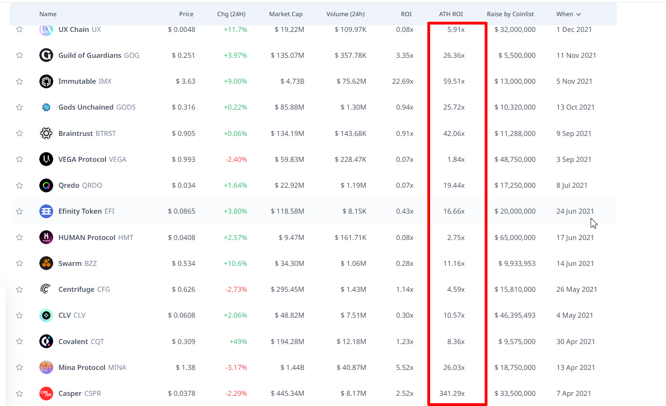Click the Guild of Guardians logo icon
Image resolution: width=666 pixels, height=406 pixels.
tap(46, 55)
